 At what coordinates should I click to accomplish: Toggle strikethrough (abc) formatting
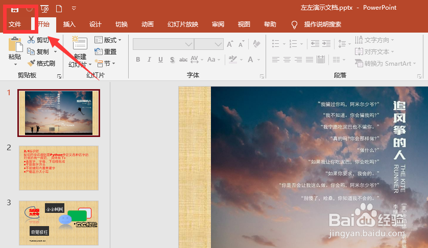[183, 60]
